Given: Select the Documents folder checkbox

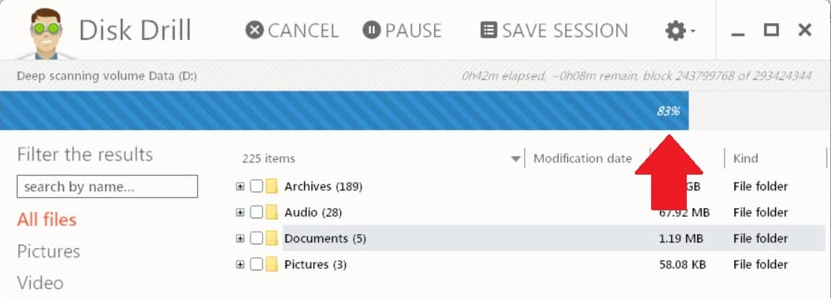Looking at the screenshot, I should tap(256, 239).
